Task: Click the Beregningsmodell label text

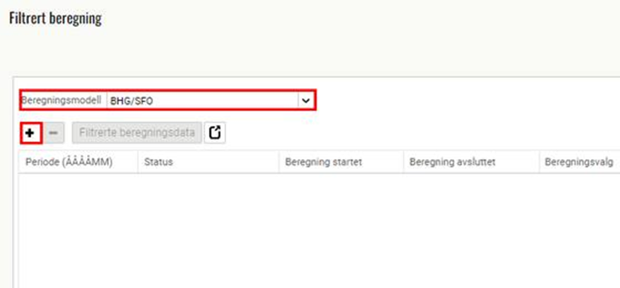Action: pos(62,101)
